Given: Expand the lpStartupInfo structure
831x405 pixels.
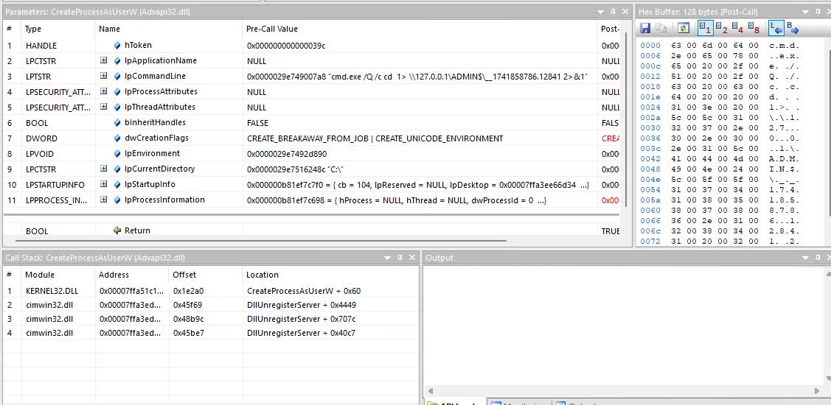Looking at the screenshot, I should coord(104,185).
